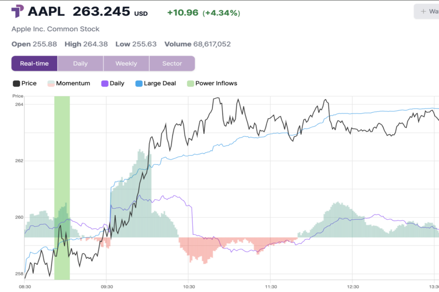Click the 09:30 time axis label
The height and width of the screenshot is (292, 439).
pos(107,286)
